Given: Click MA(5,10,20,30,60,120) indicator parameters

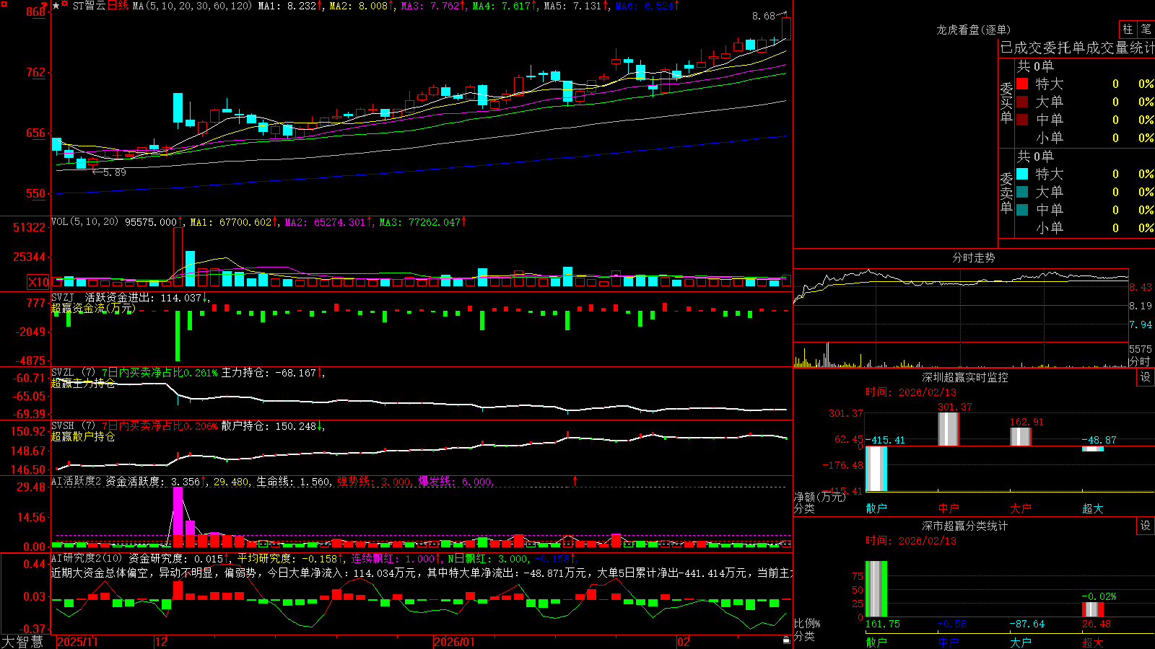Looking at the screenshot, I should [x=192, y=6].
